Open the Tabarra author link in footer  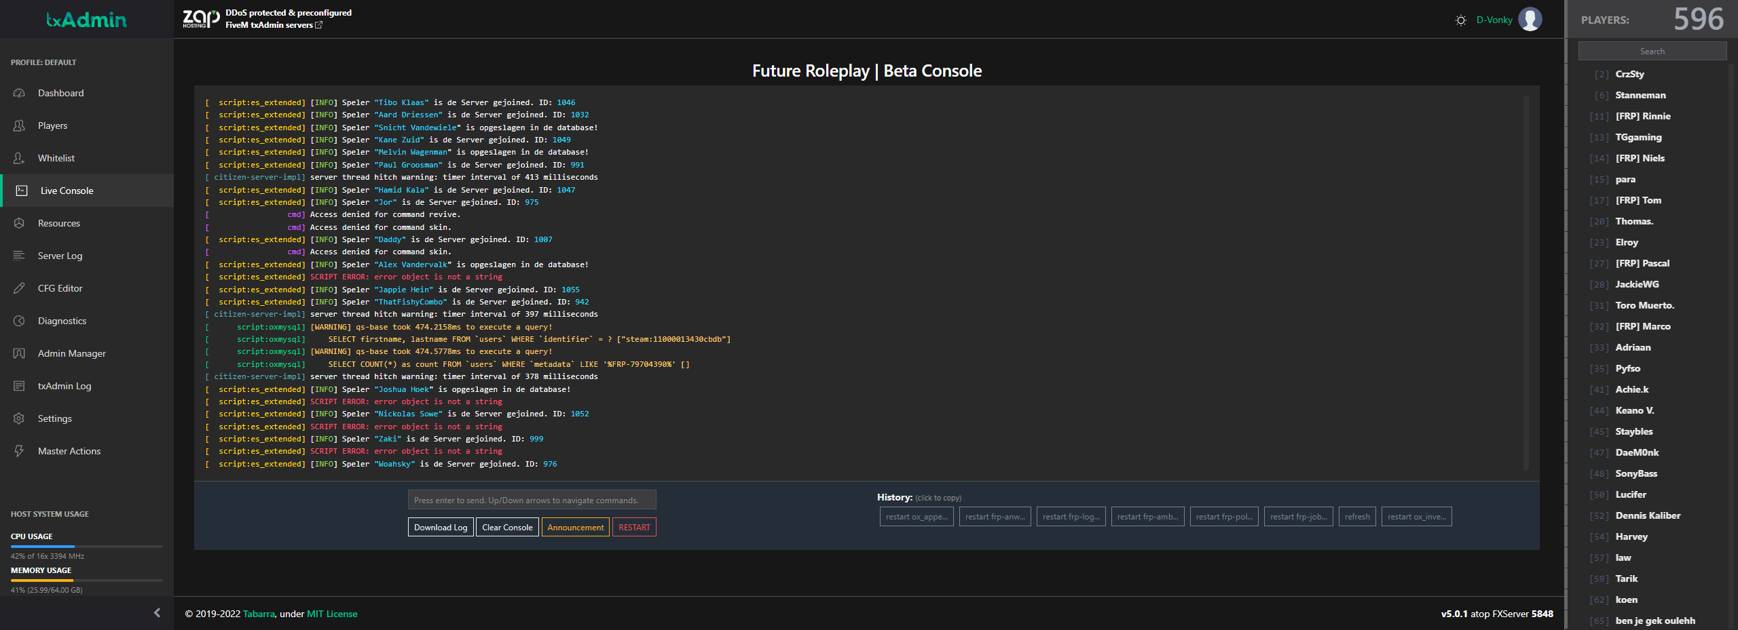click(x=259, y=614)
